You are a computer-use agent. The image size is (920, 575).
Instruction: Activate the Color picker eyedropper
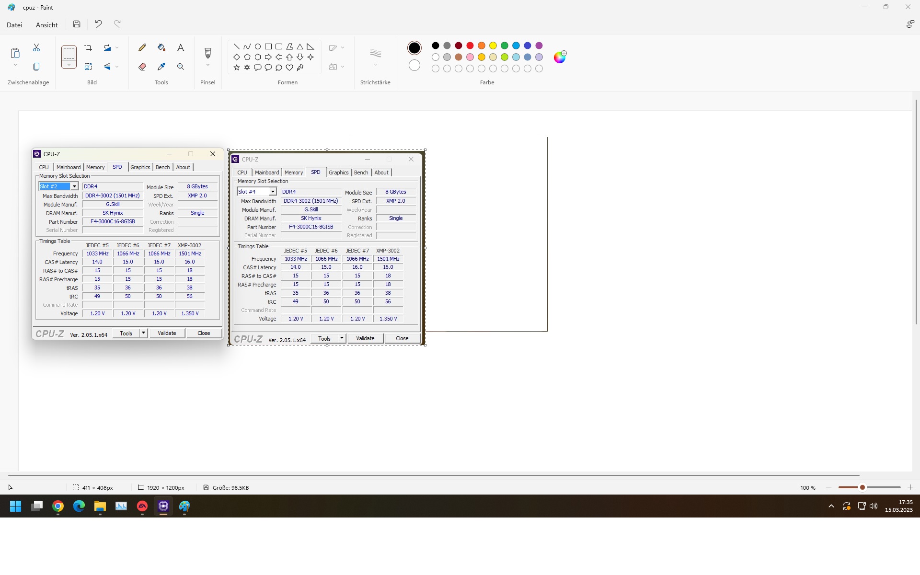click(x=161, y=67)
